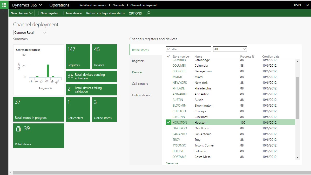
Task: Click the tall 88 bar in the chart
Action: [48, 71]
